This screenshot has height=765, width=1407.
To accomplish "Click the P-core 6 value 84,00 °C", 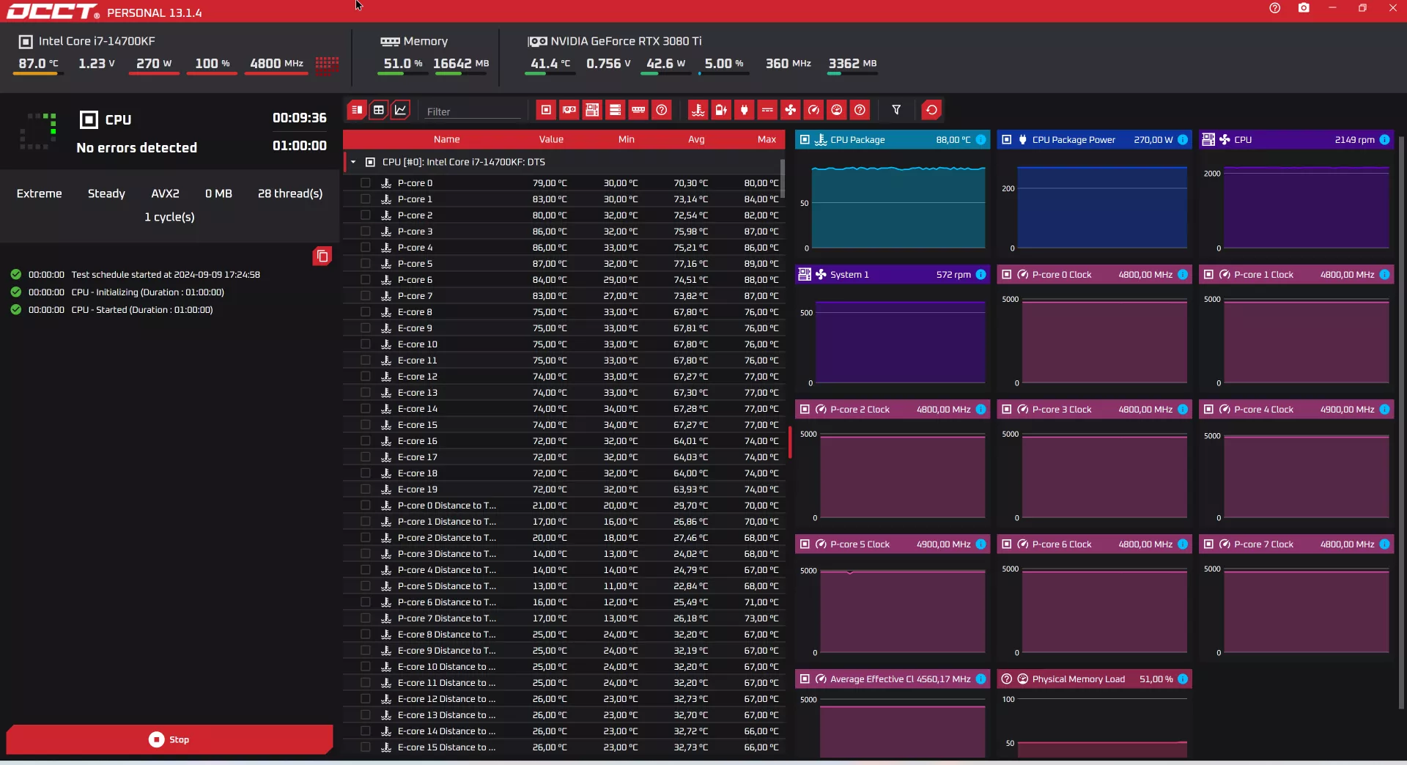I will point(550,279).
